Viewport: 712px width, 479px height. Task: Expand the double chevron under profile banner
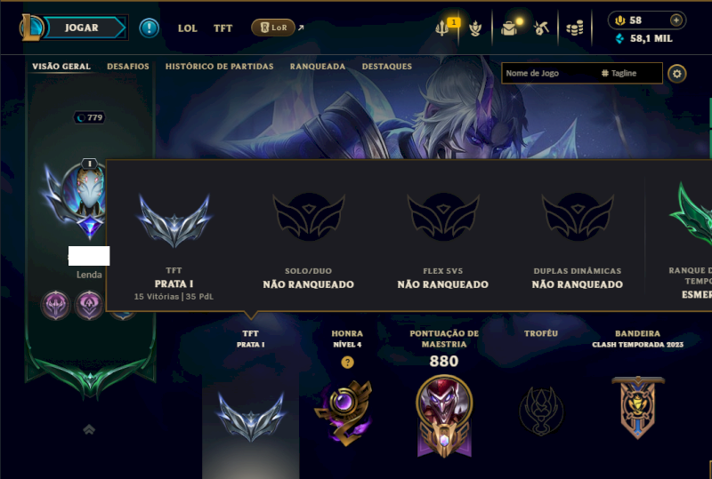coord(89,429)
